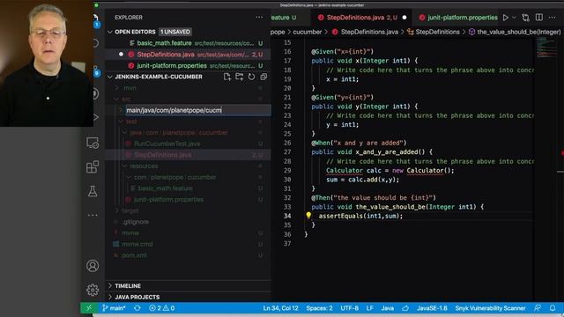
Task: Show additional activity bar views ellipsis
Action: [x=93, y=215]
